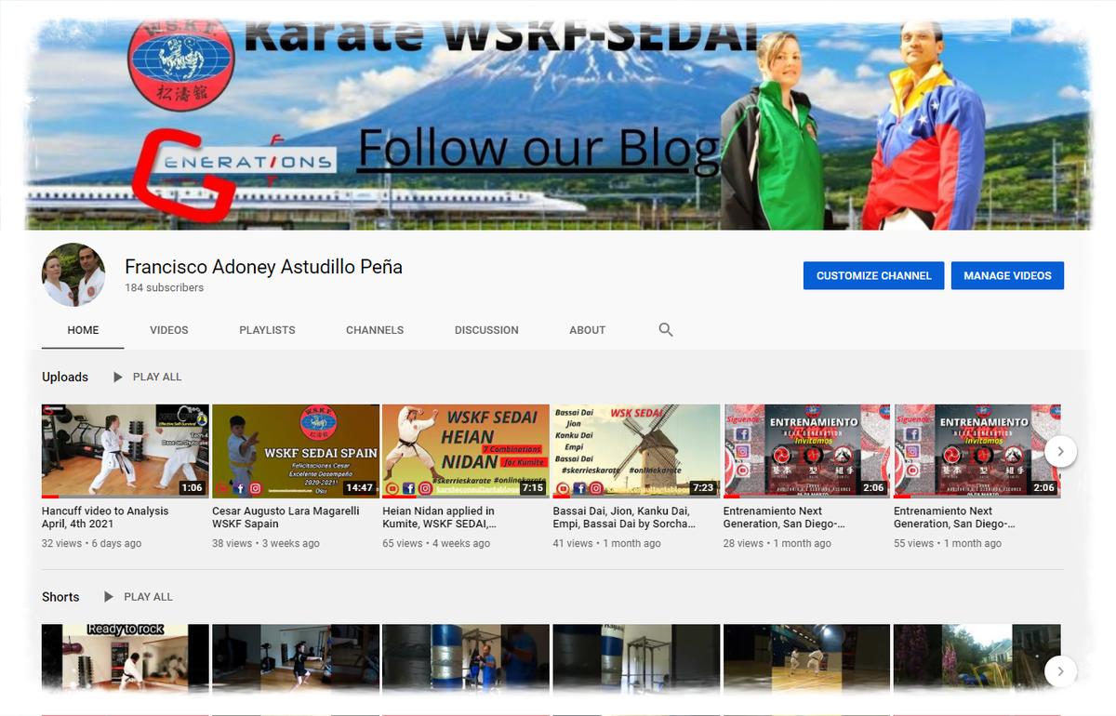Open Manage Videos
1116x716 pixels.
(1007, 275)
